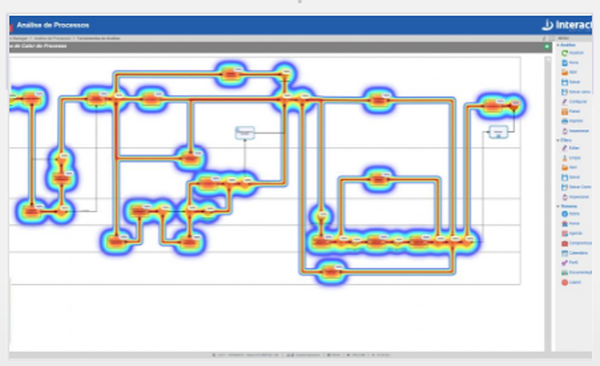The width and height of the screenshot is (600, 366).
Task: Open the Calendário item
Action: [x=575, y=253]
